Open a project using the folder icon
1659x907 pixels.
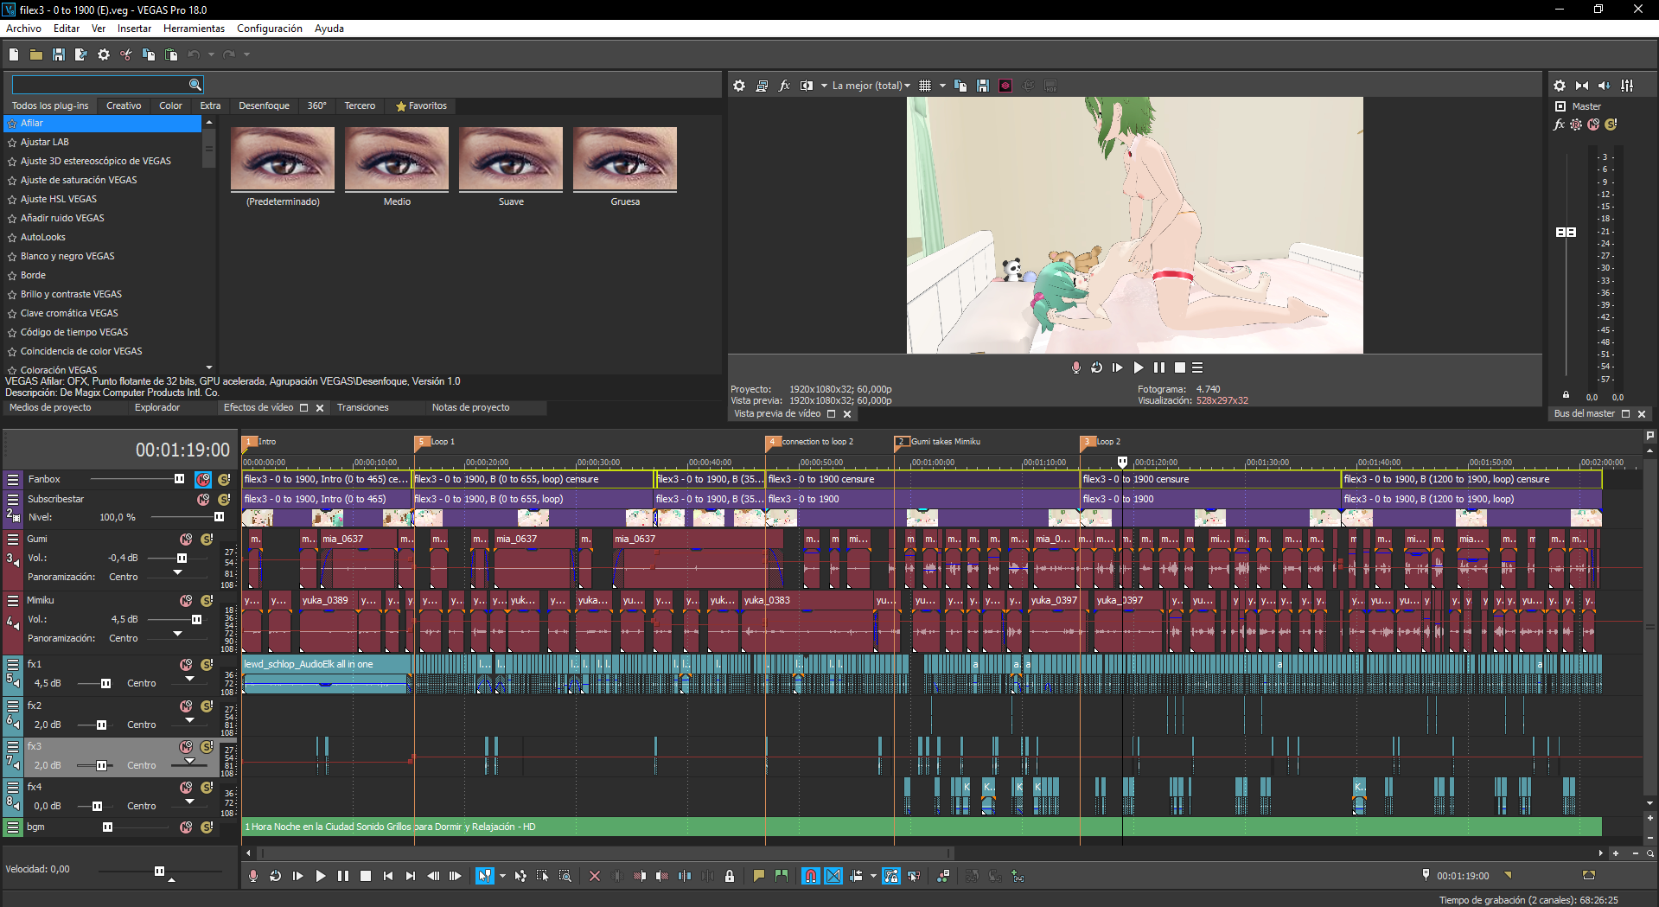click(36, 54)
